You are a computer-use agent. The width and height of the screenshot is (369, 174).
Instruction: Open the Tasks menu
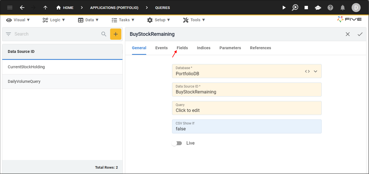tap(123, 20)
